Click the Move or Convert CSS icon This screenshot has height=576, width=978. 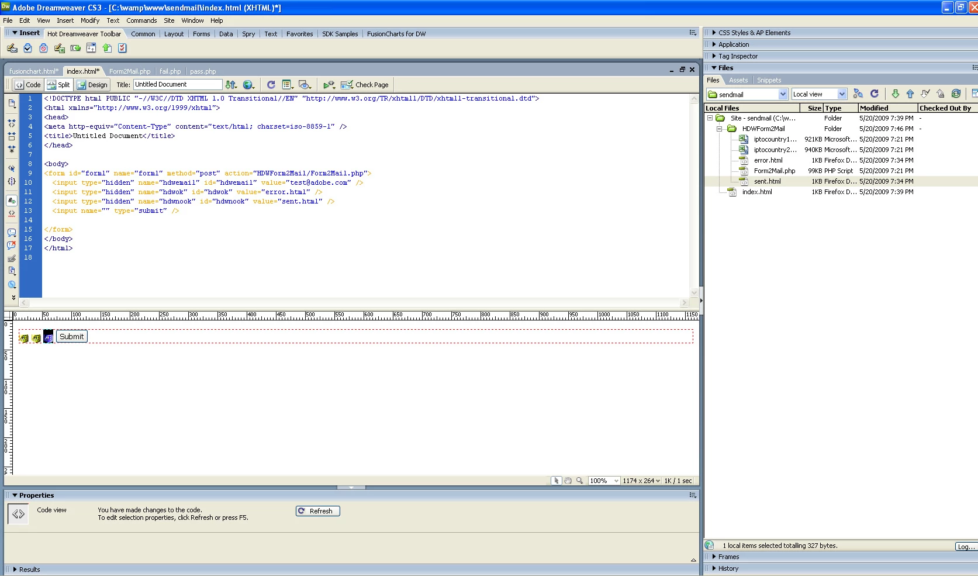(x=12, y=285)
